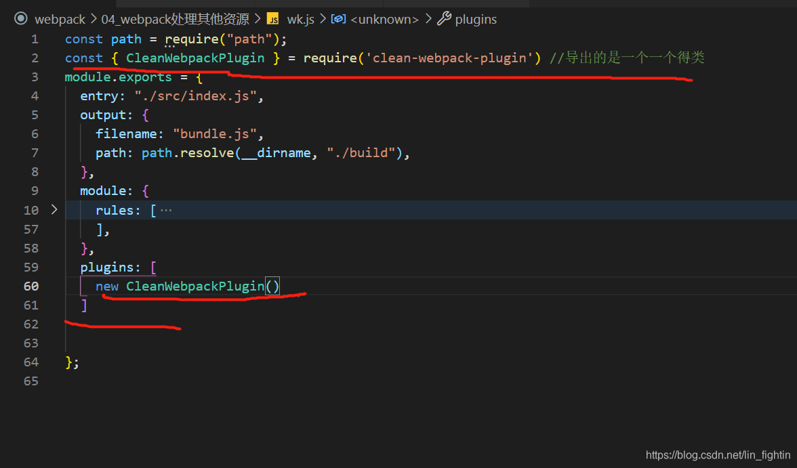Image resolution: width=797 pixels, height=468 pixels.
Task: Open the <unknown> symbol breadcrumb
Action: (x=384, y=20)
